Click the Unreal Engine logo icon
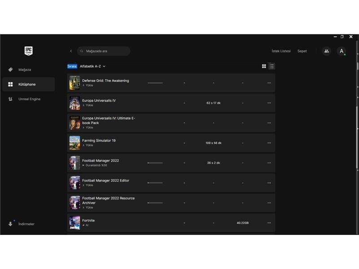This screenshot has height=269, width=359. 10,99
